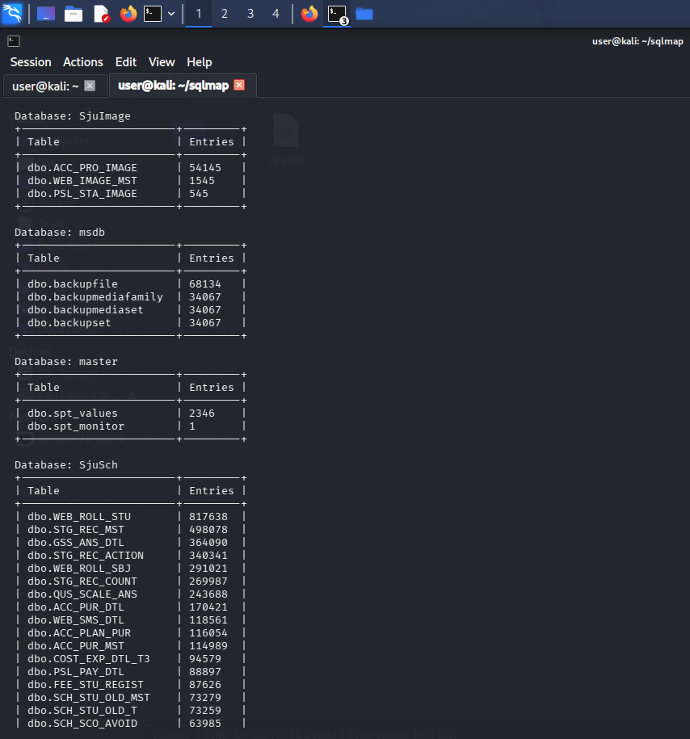The image size is (690, 739).
Task: Select the terminal taskbar item with badge 3
Action: click(337, 15)
